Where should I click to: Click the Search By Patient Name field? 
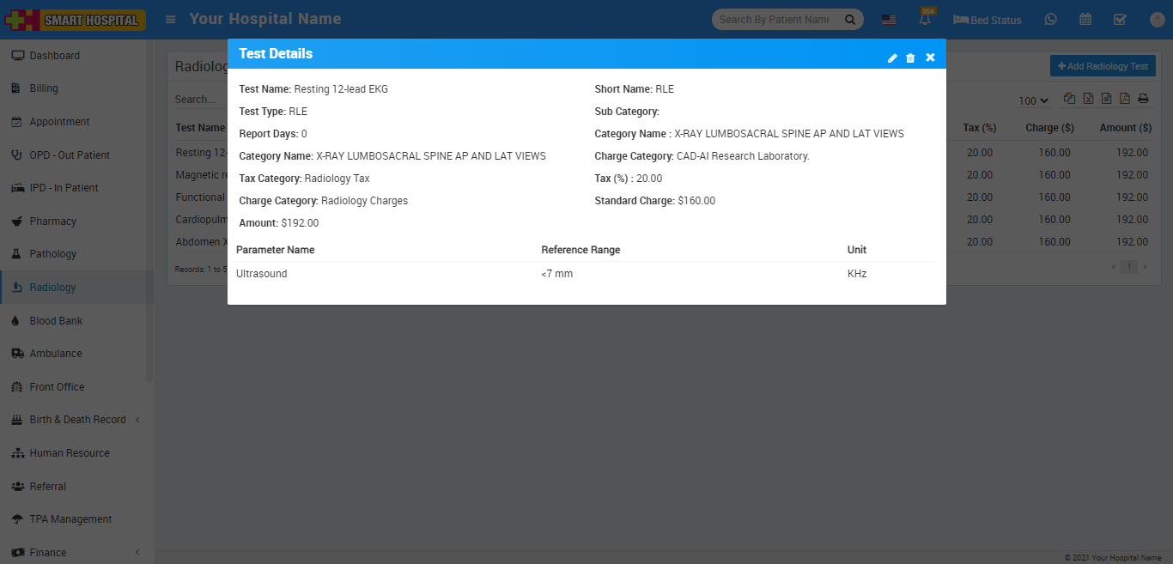[x=774, y=20]
